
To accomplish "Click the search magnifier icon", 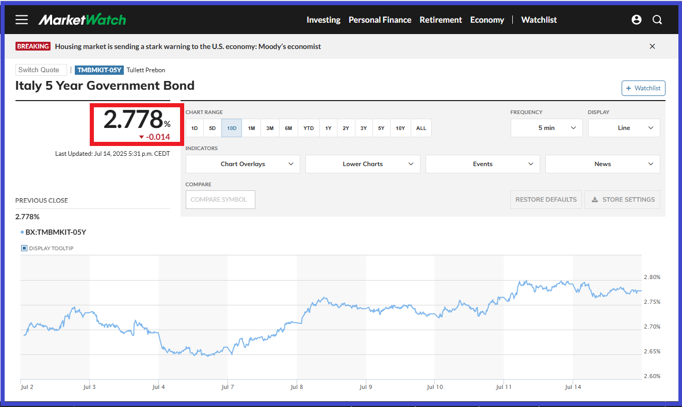I will pyautogui.click(x=657, y=20).
